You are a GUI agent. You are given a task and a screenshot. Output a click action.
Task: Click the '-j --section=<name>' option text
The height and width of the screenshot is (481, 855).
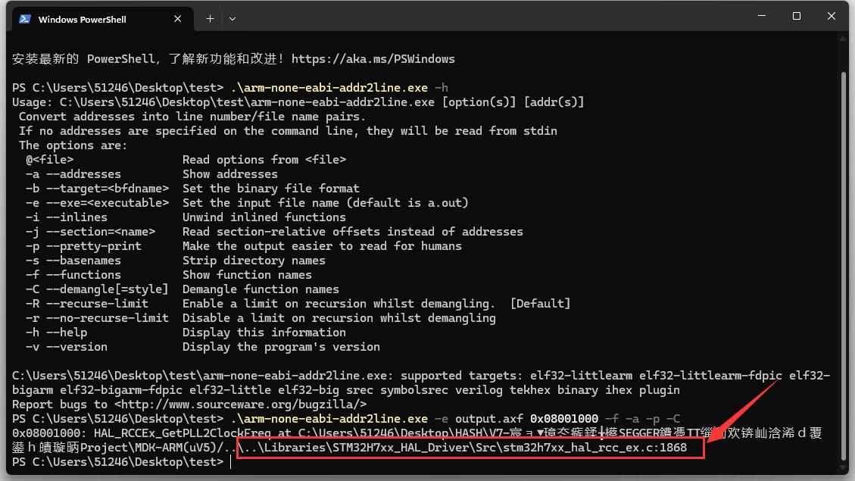tap(90, 232)
